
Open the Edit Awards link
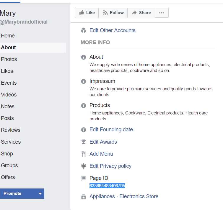103,142
